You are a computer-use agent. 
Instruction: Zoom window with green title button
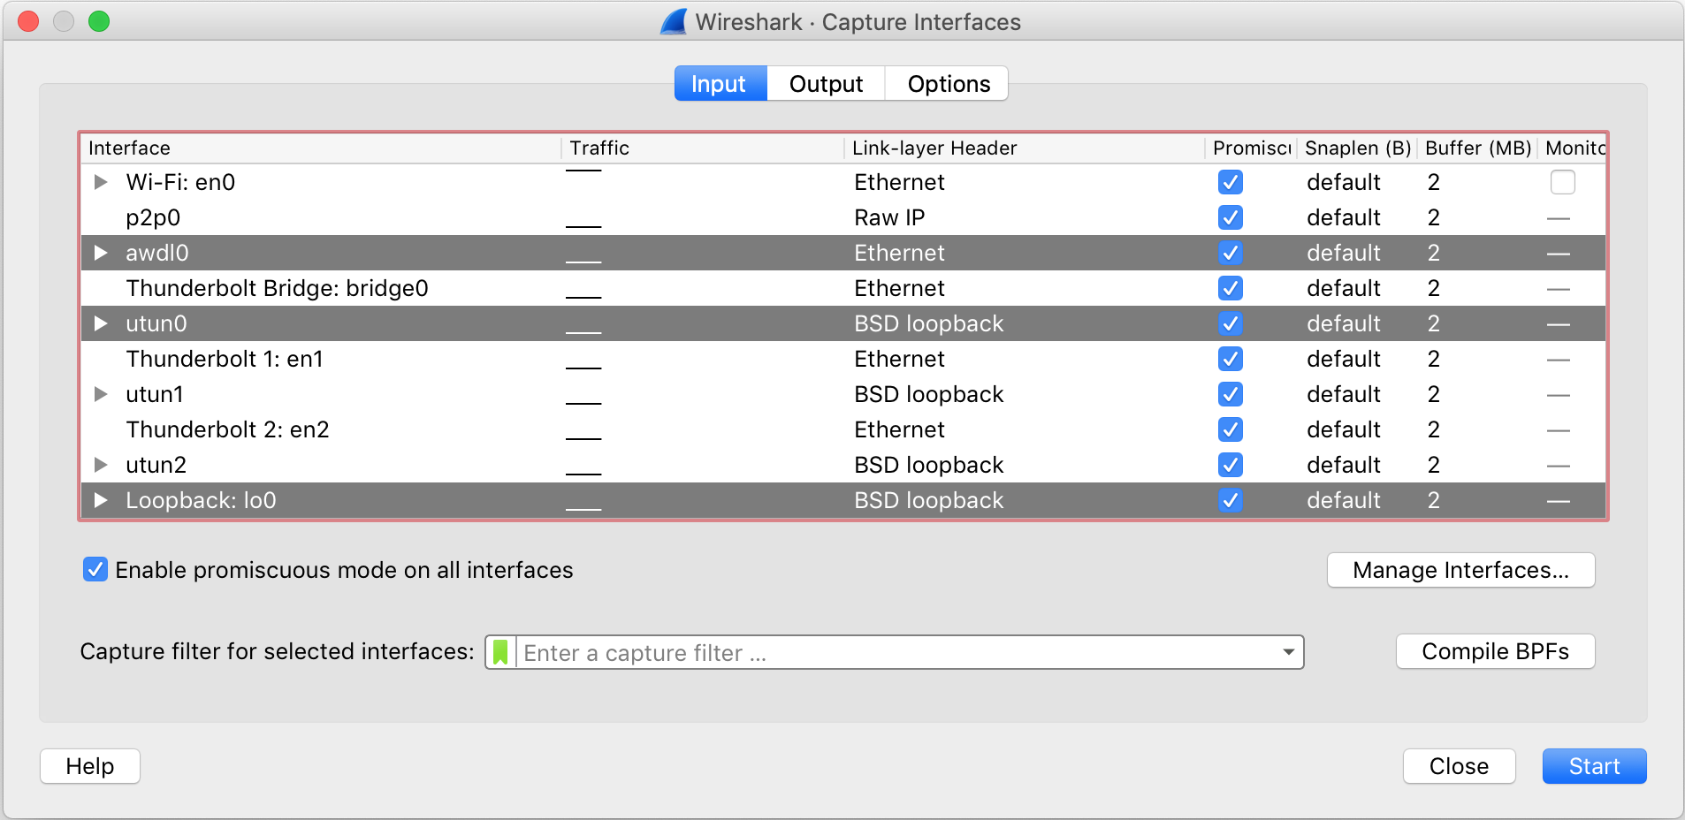pos(99,21)
